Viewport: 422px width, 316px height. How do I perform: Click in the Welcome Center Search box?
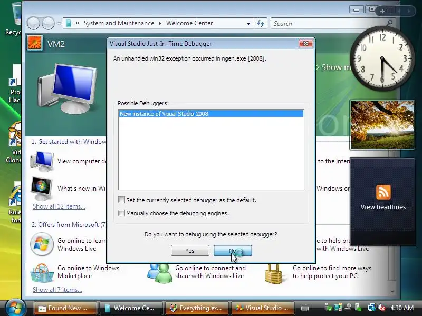(328, 23)
